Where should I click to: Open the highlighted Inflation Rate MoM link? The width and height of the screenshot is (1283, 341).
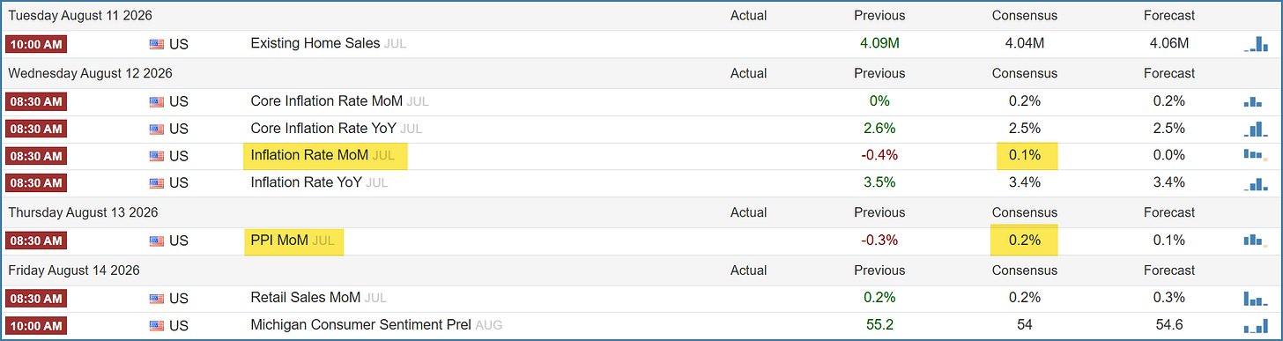[x=309, y=156]
